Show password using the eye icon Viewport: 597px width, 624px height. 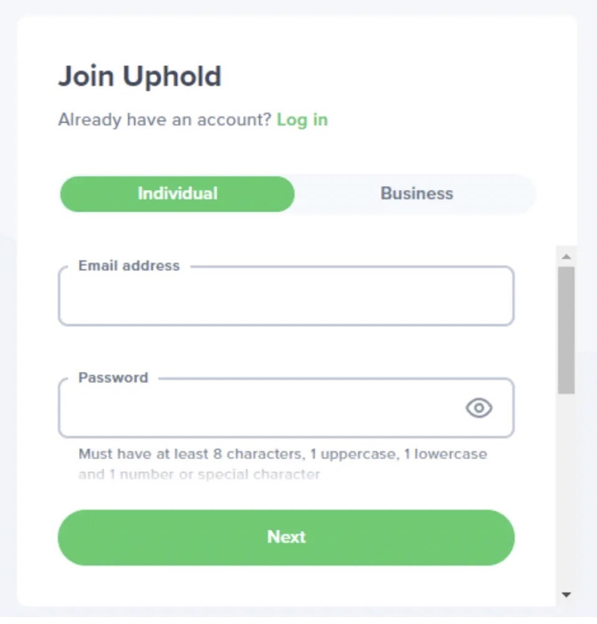click(x=479, y=408)
